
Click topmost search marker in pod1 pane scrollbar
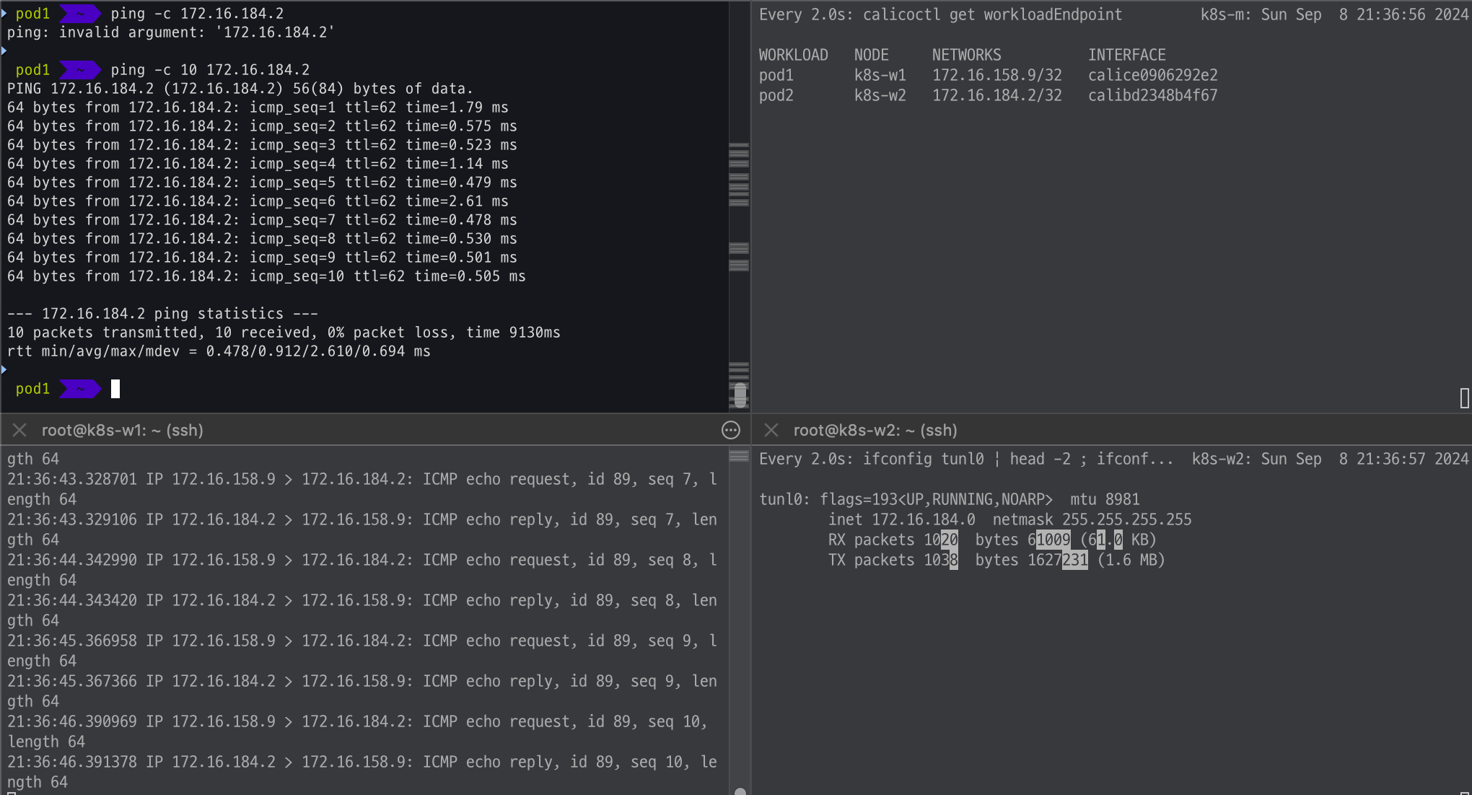pyautogui.click(x=739, y=146)
